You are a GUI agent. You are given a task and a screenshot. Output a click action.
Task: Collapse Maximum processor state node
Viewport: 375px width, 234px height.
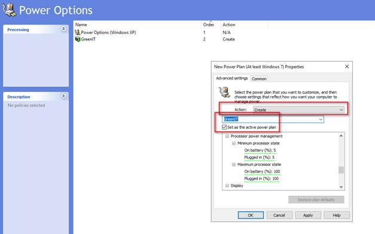tap(234, 165)
